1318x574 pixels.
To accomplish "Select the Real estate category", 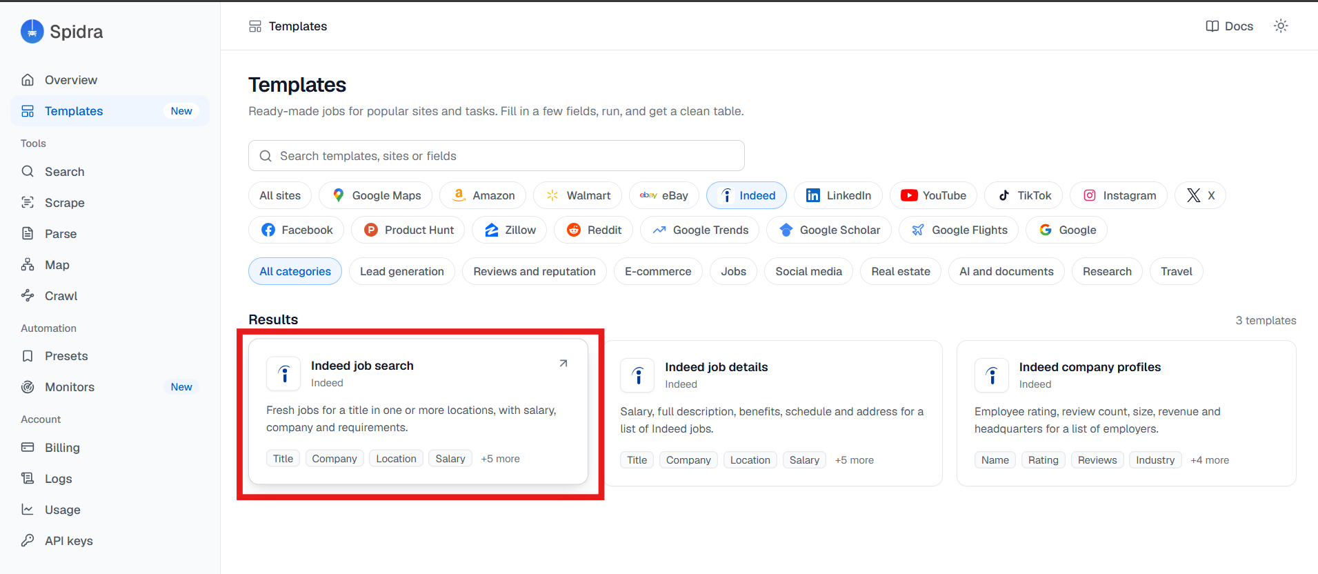I will click(901, 272).
